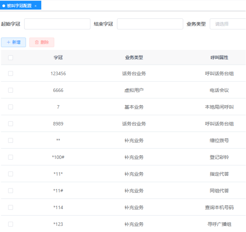Open the 业务类型 dropdown
Screen dimensions: 246x232
228,24
